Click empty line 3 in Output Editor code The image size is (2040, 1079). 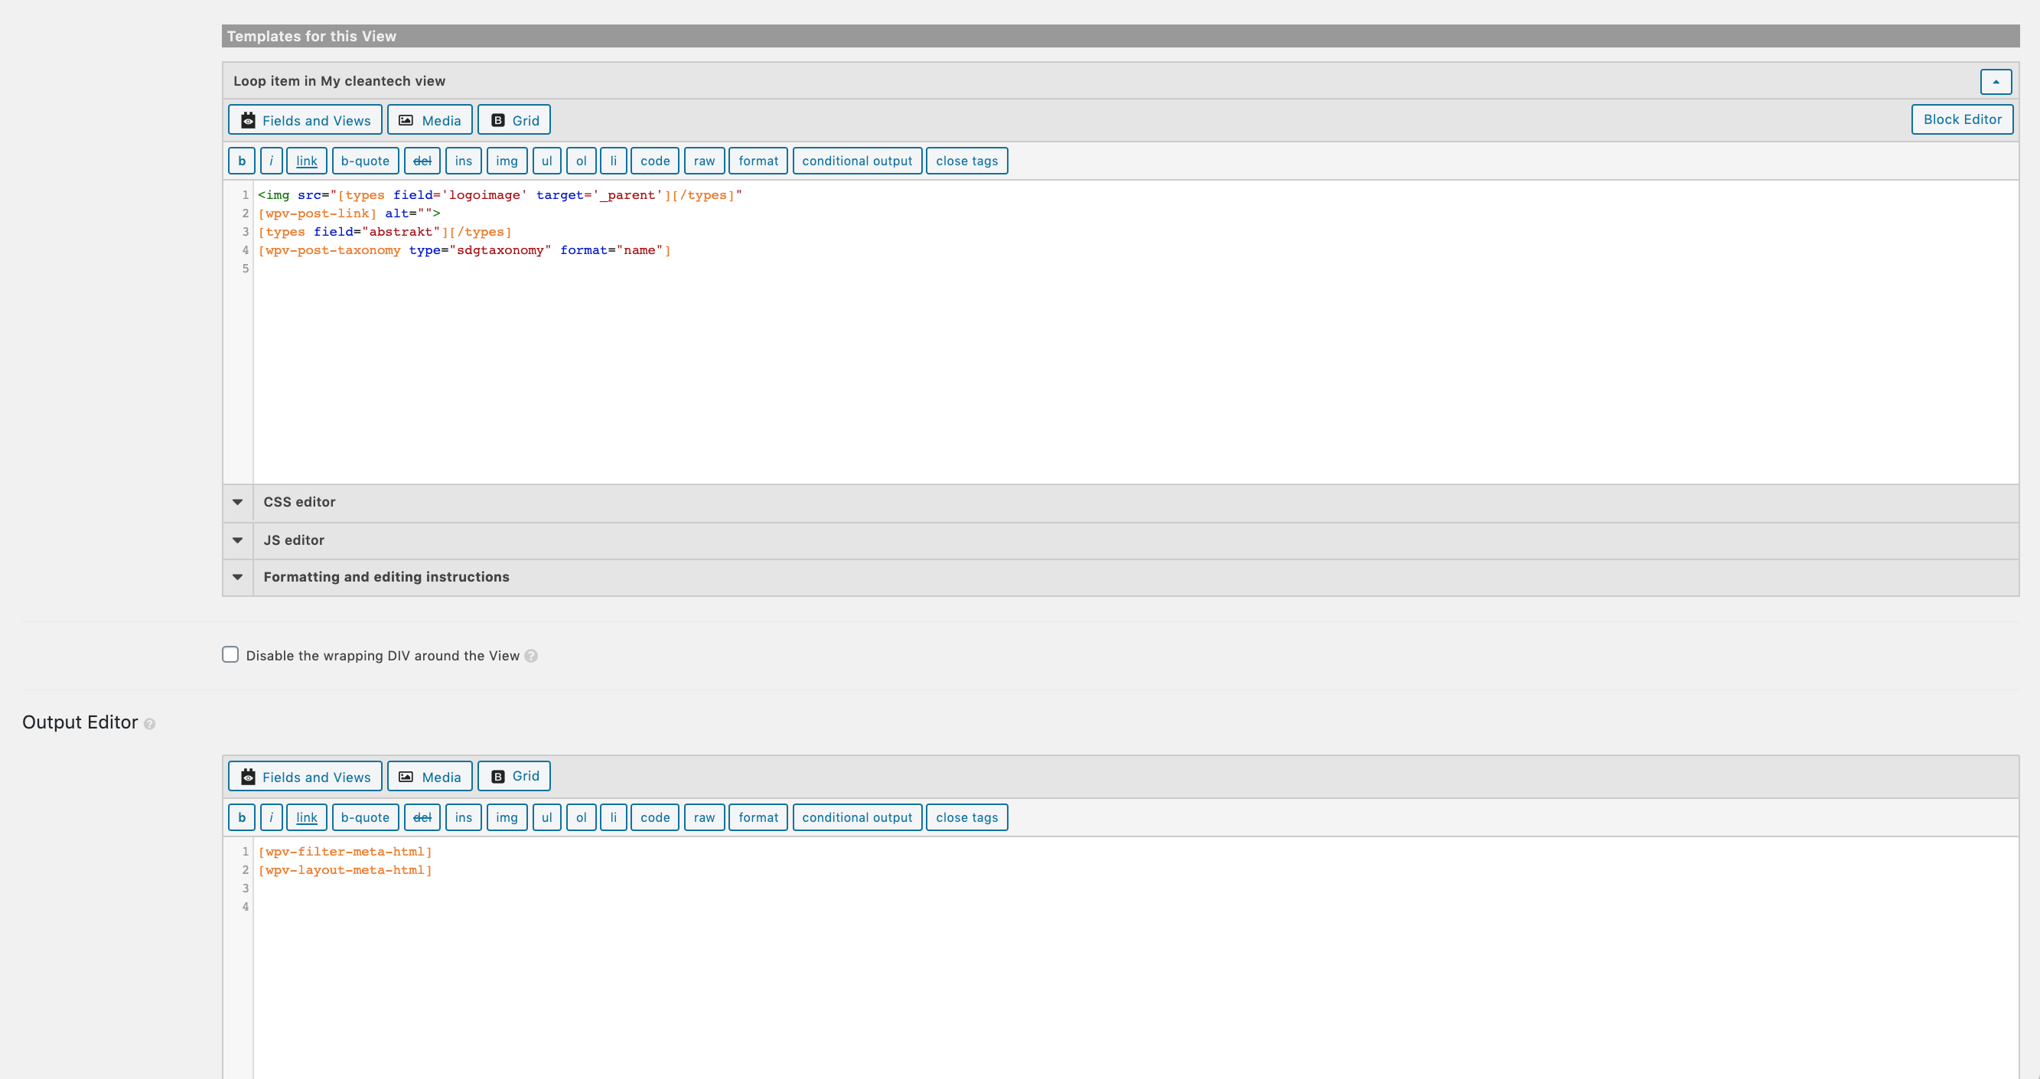point(1136,888)
